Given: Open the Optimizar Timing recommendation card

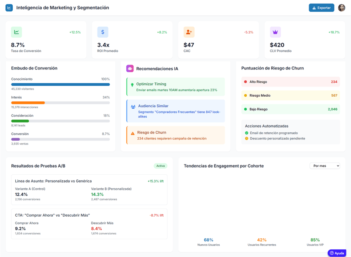Looking at the screenshot, I should point(175,87).
